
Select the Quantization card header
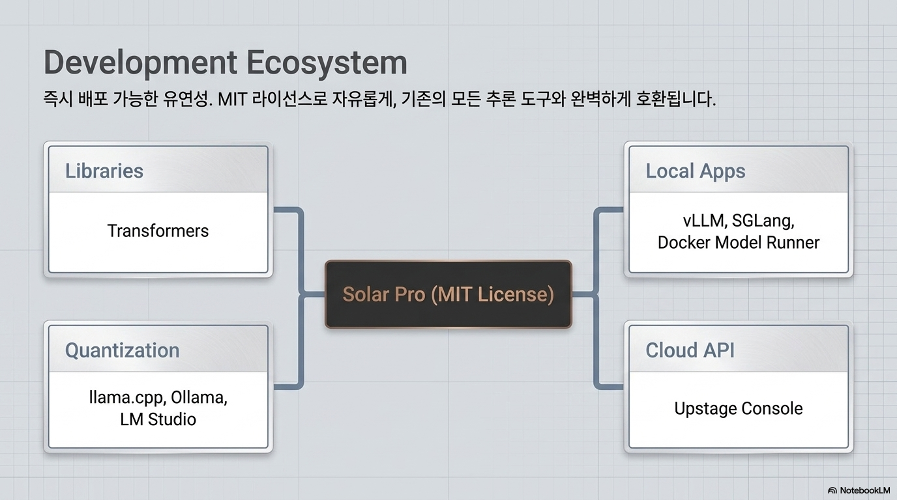(158, 350)
